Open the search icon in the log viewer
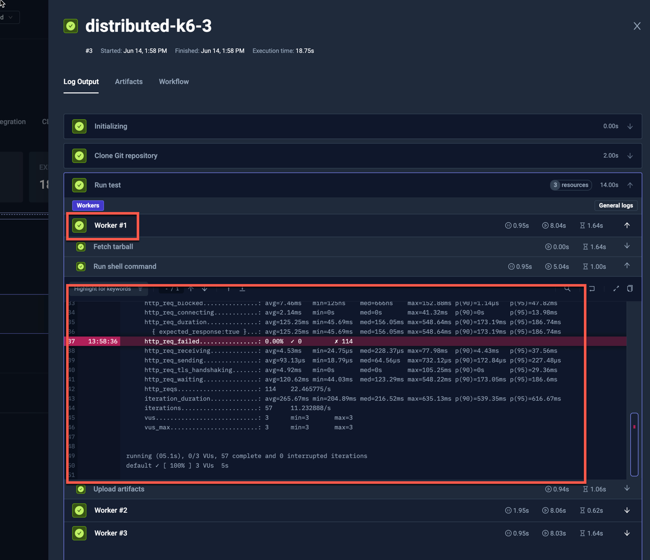The width and height of the screenshot is (650, 560). (x=567, y=288)
